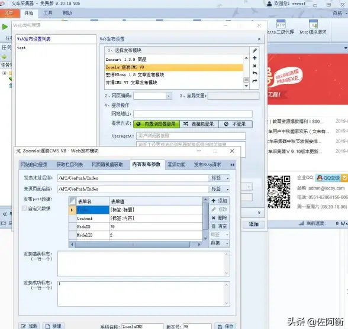Click the UserAgent input field
The width and height of the screenshot is (348, 329).
191,136
